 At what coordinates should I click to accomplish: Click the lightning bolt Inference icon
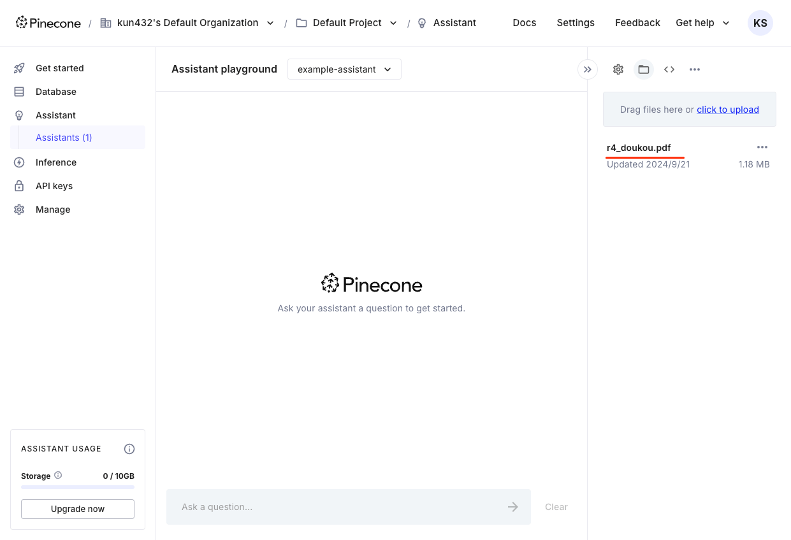19,162
